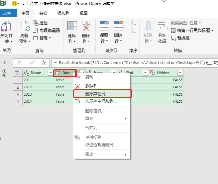Switch to the 添加列 (Add Column) tab
Viewport: 218px width, 184px height.
pos(63,13)
